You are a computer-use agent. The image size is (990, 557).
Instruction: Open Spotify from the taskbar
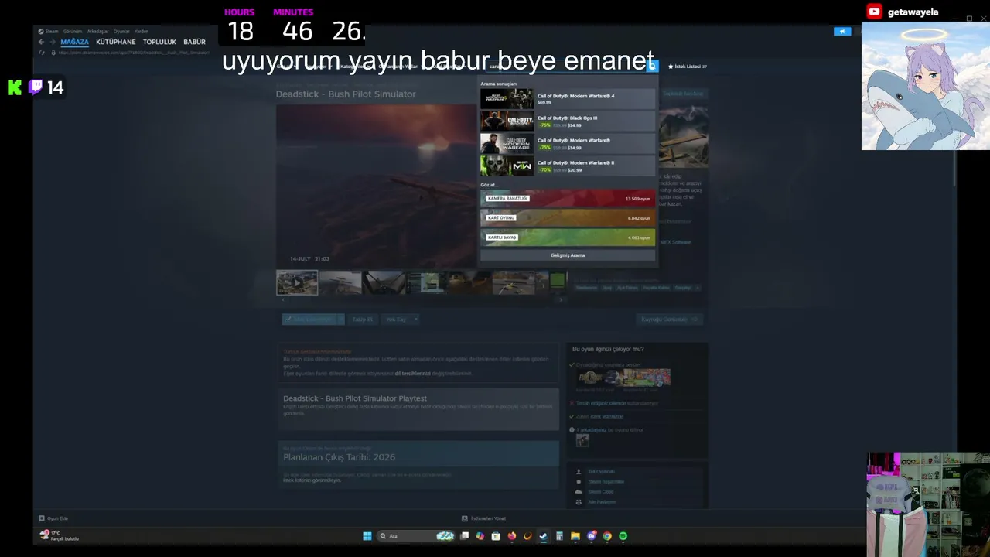click(x=623, y=535)
